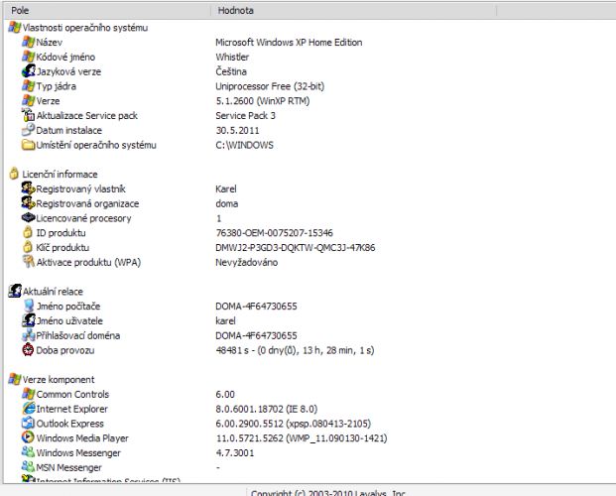
Task: Click the folder icon of Umístění operačního systému
Action: [29, 145]
